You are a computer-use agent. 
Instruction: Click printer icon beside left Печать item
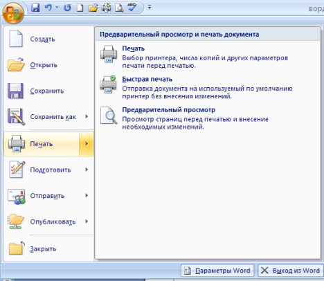tap(17, 143)
